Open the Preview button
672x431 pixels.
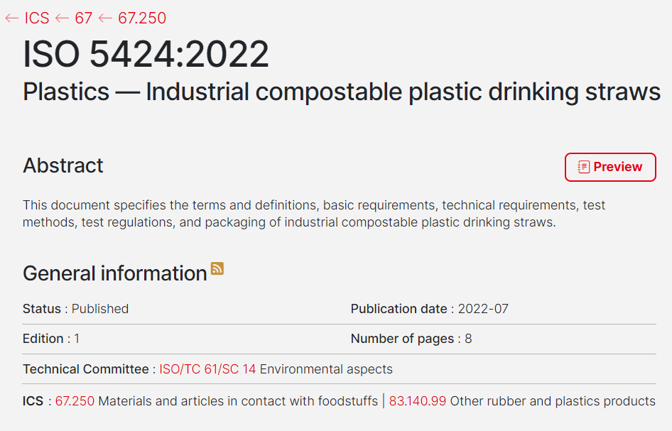tap(610, 167)
